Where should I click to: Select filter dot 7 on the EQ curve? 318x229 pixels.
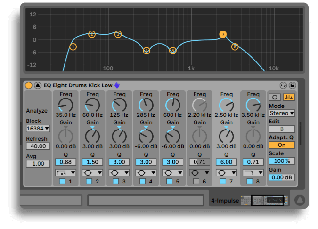[223, 34]
